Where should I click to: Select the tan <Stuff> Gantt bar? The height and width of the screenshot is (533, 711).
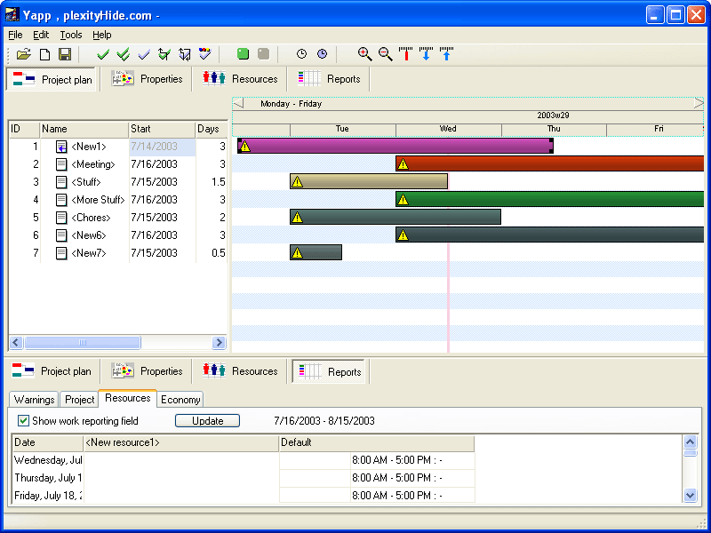coord(369,182)
